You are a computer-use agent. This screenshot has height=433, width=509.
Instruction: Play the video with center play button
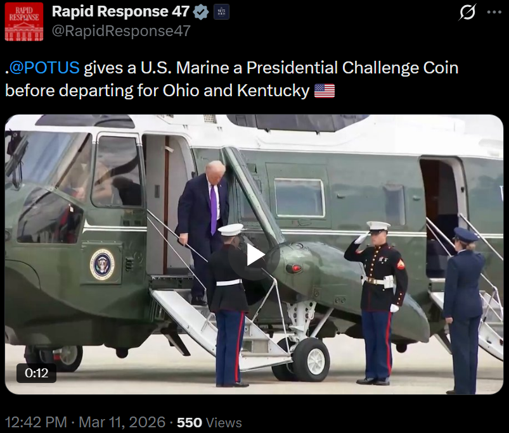tap(254, 254)
